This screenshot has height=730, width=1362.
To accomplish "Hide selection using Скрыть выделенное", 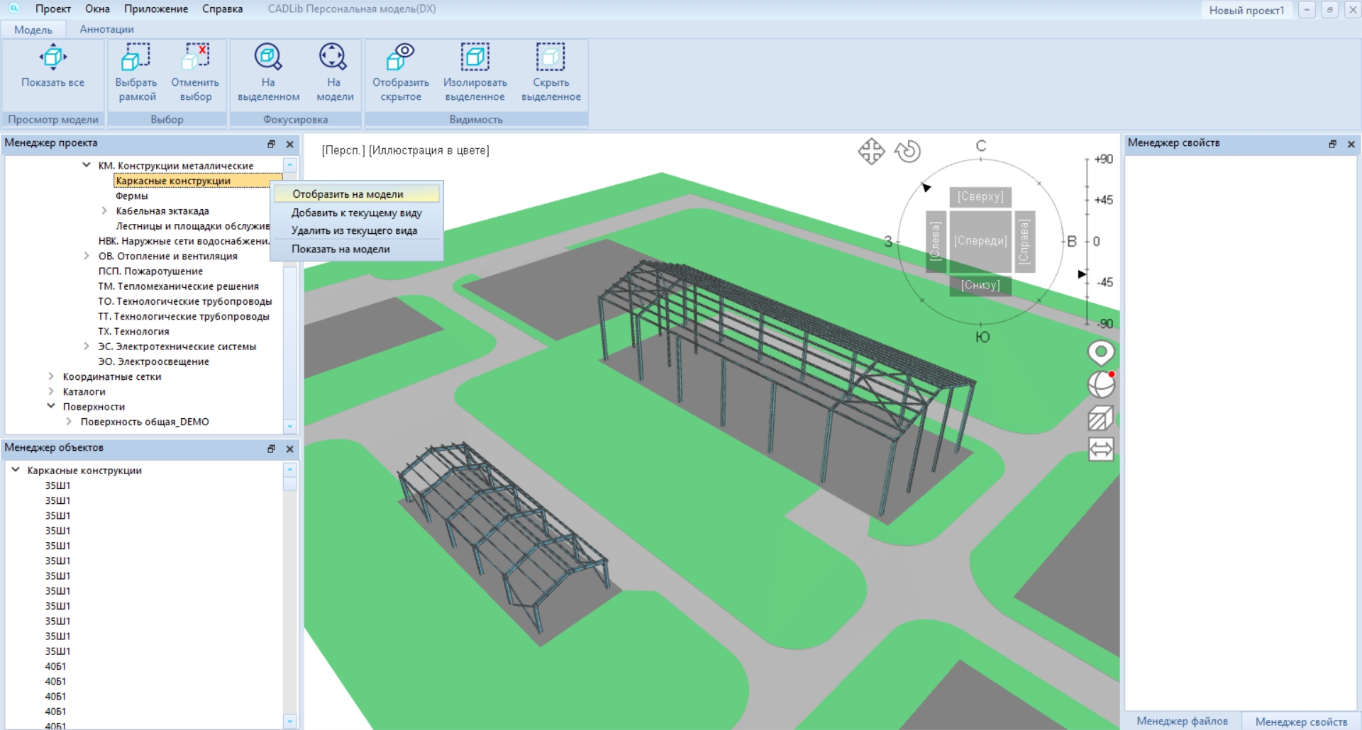I will [550, 57].
